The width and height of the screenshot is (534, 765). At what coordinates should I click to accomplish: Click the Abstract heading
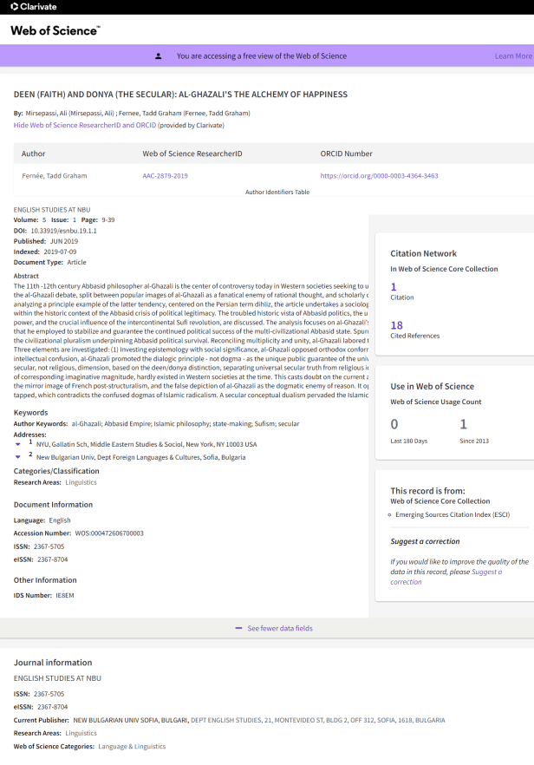pos(26,276)
